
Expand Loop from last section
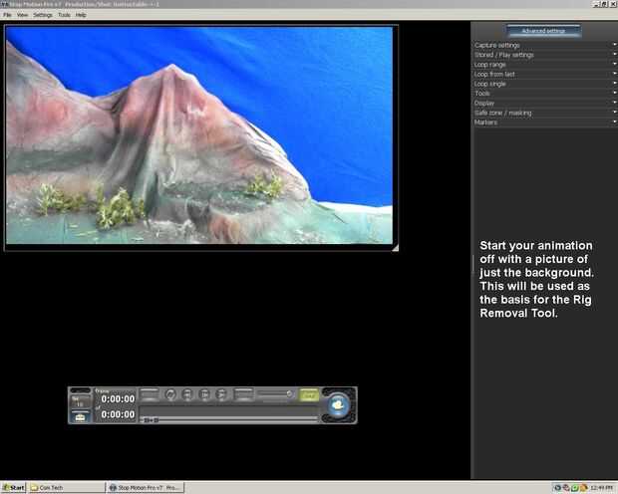pos(544,74)
